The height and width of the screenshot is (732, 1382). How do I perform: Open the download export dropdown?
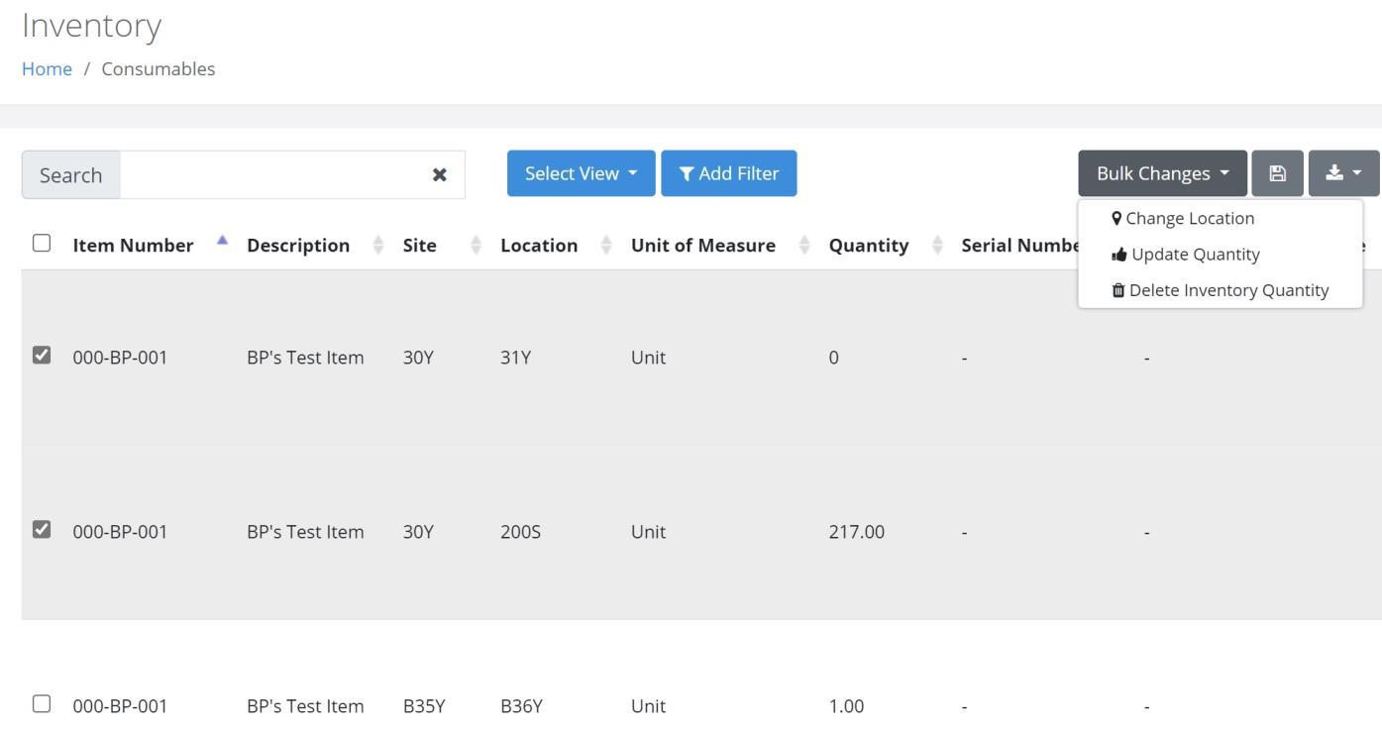coord(1343,173)
